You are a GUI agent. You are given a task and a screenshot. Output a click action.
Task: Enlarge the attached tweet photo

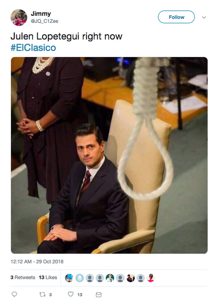click(109, 155)
